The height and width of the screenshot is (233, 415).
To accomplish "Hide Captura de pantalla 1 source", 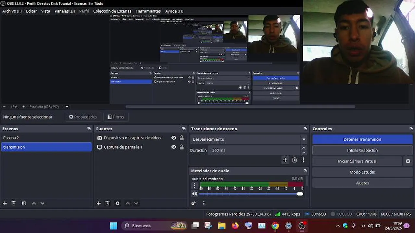I will click(174, 147).
